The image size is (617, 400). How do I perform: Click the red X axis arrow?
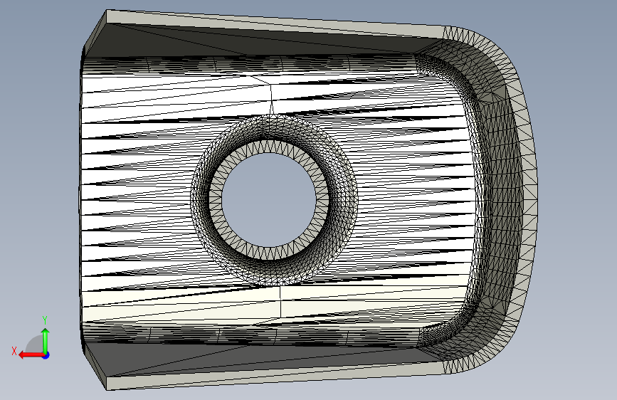coord(31,355)
